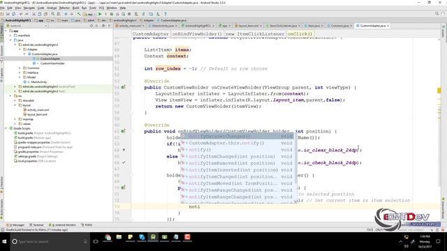Open the Project side tool window tab
This screenshot has width=447, height=251.
[x=1, y=34]
